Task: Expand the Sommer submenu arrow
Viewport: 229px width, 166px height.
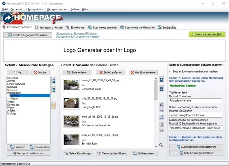Action: [9, 96]
